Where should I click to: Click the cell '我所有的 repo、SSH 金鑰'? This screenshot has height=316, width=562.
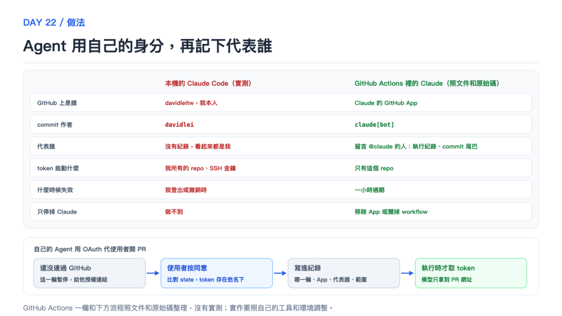(200, 168)
